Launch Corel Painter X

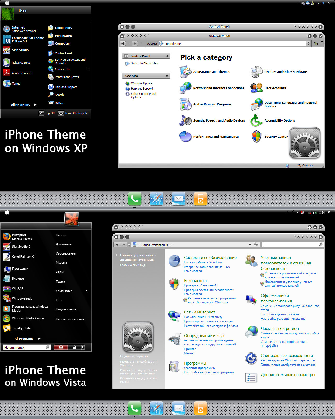point(18,257)
